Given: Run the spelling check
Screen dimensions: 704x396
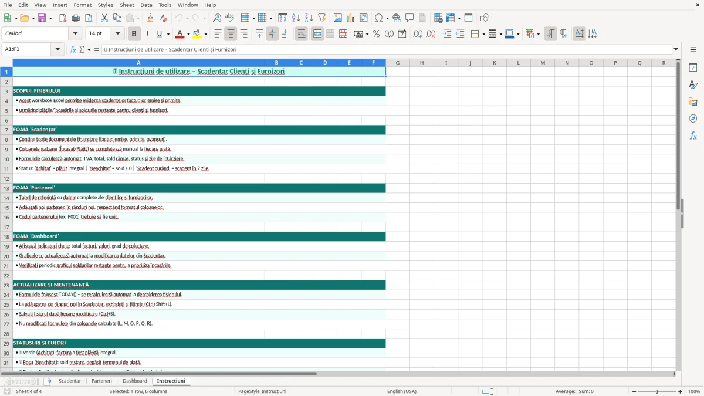Looking at the screenshot, I should coord(230,18).
